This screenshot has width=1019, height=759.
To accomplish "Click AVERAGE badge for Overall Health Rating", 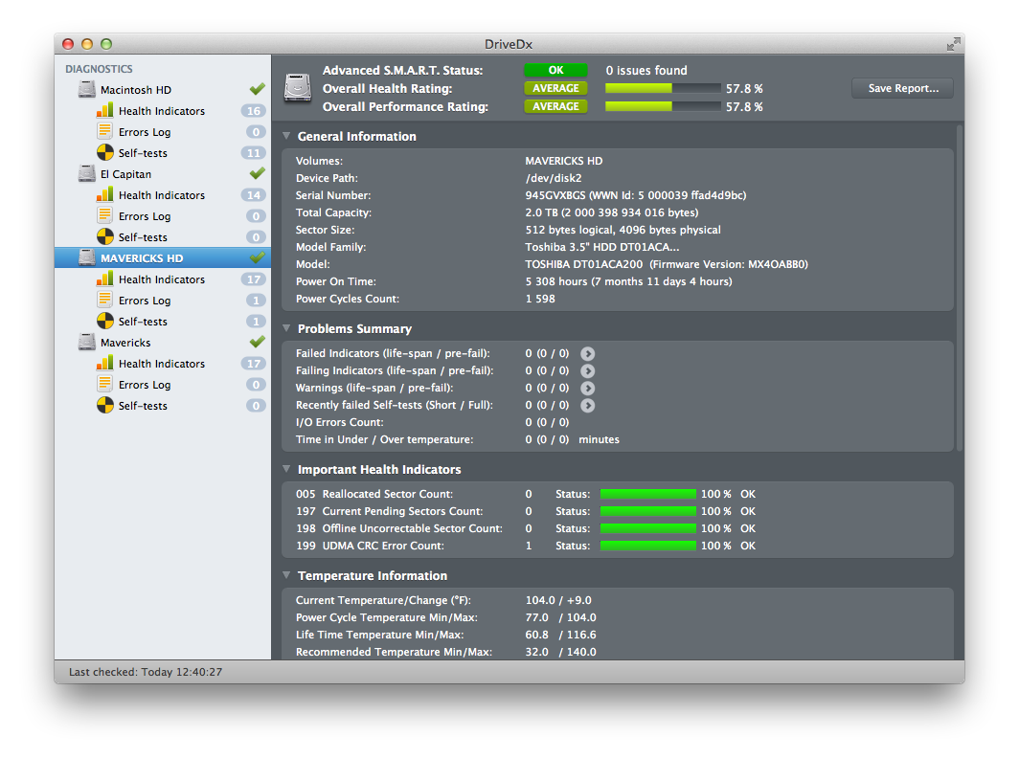I will tap(555, 88).
